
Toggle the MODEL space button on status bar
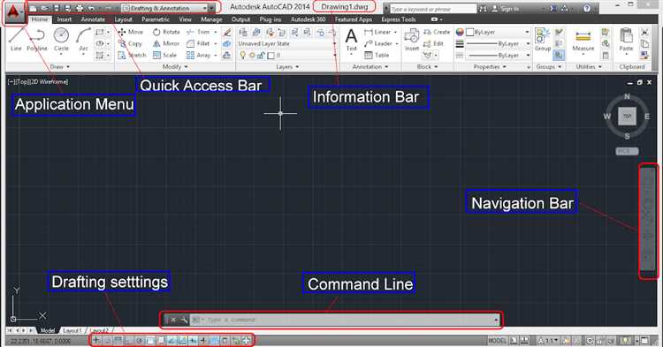point(497,340)
